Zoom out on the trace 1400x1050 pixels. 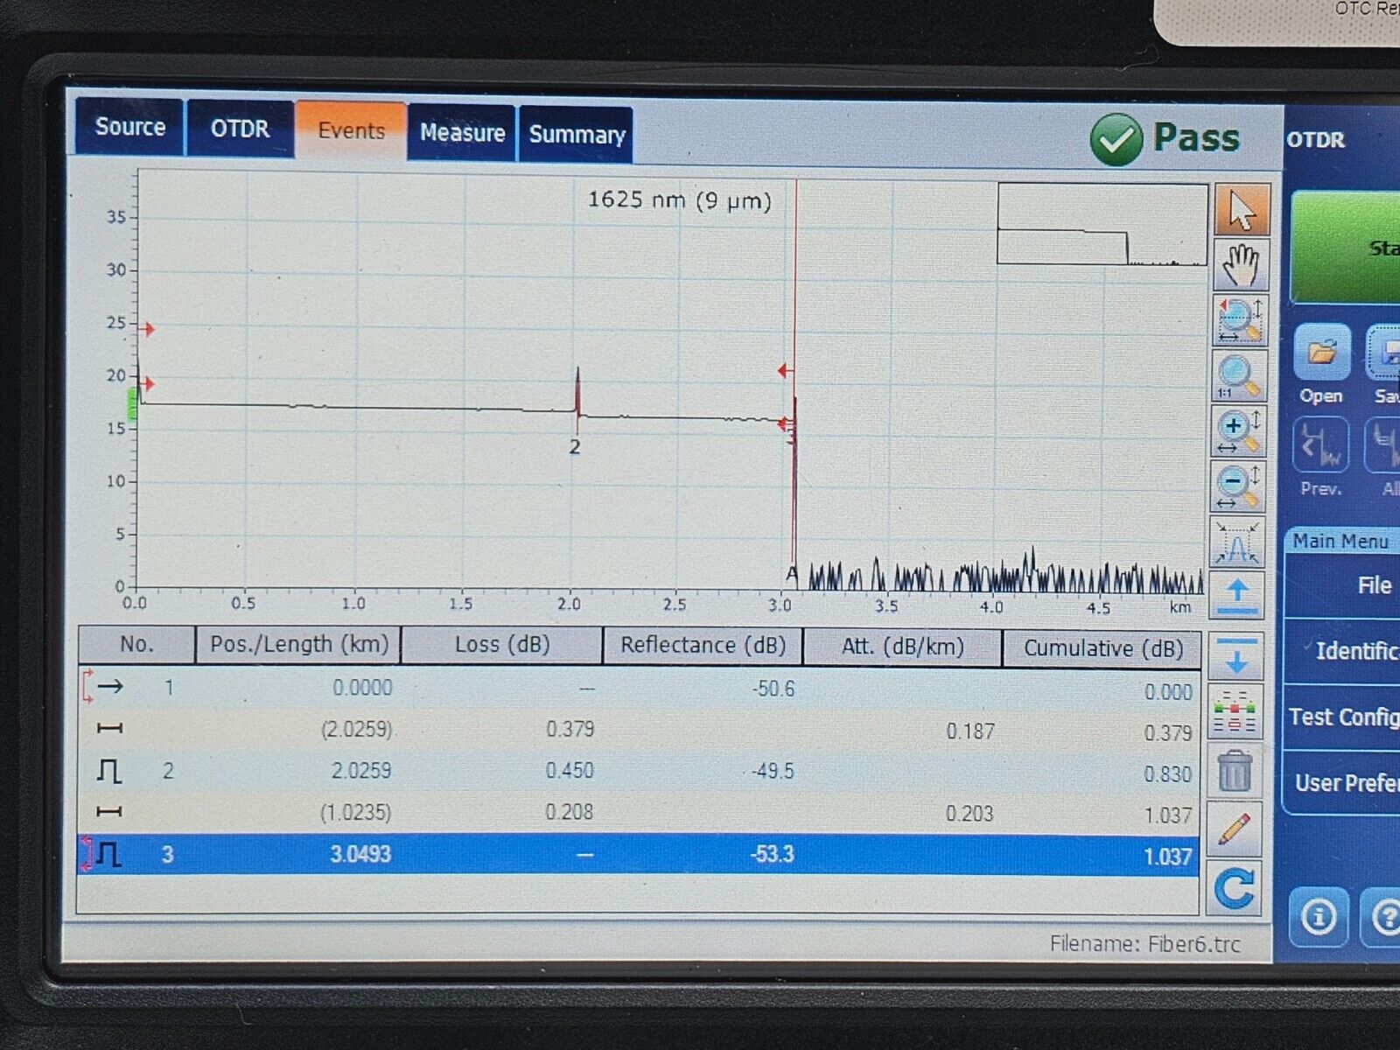1239,486
